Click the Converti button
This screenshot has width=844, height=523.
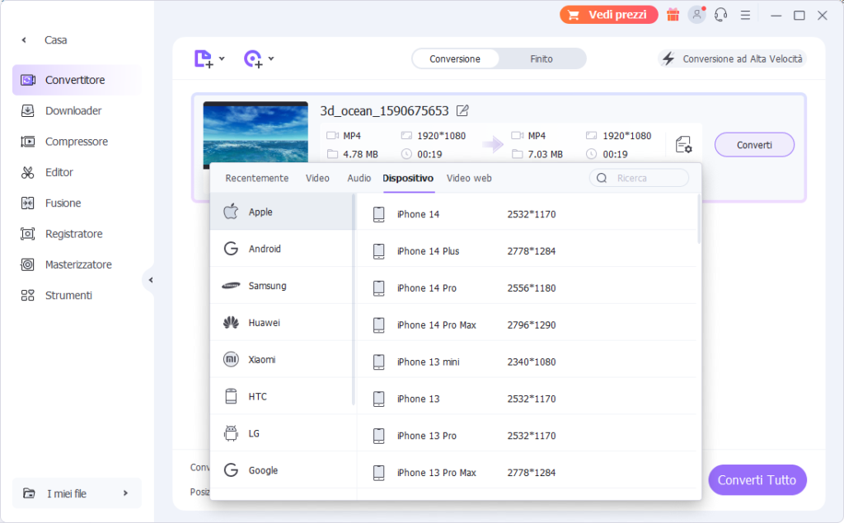click(754, 145)
